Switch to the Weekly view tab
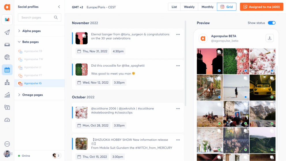 [x=189, y=7]
